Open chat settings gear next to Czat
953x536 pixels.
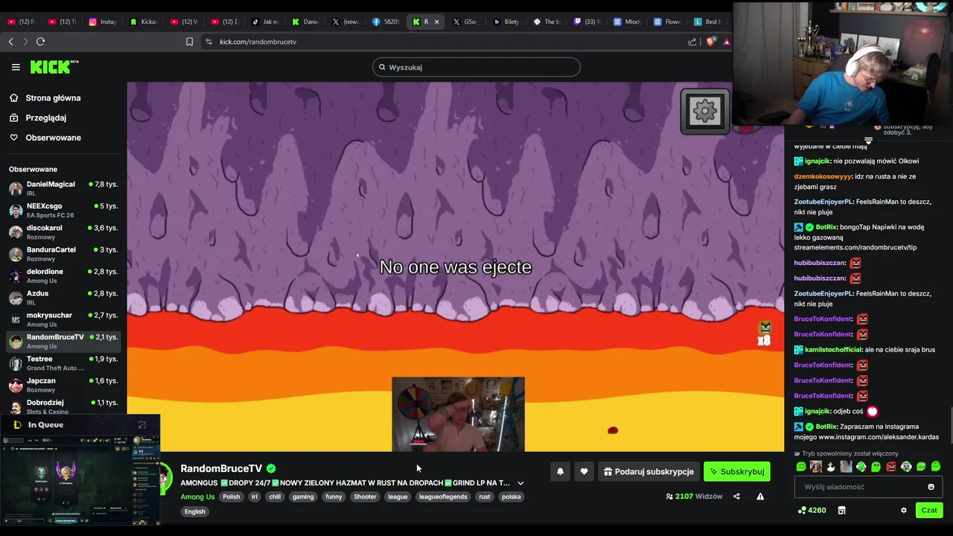tap(904, 510)
